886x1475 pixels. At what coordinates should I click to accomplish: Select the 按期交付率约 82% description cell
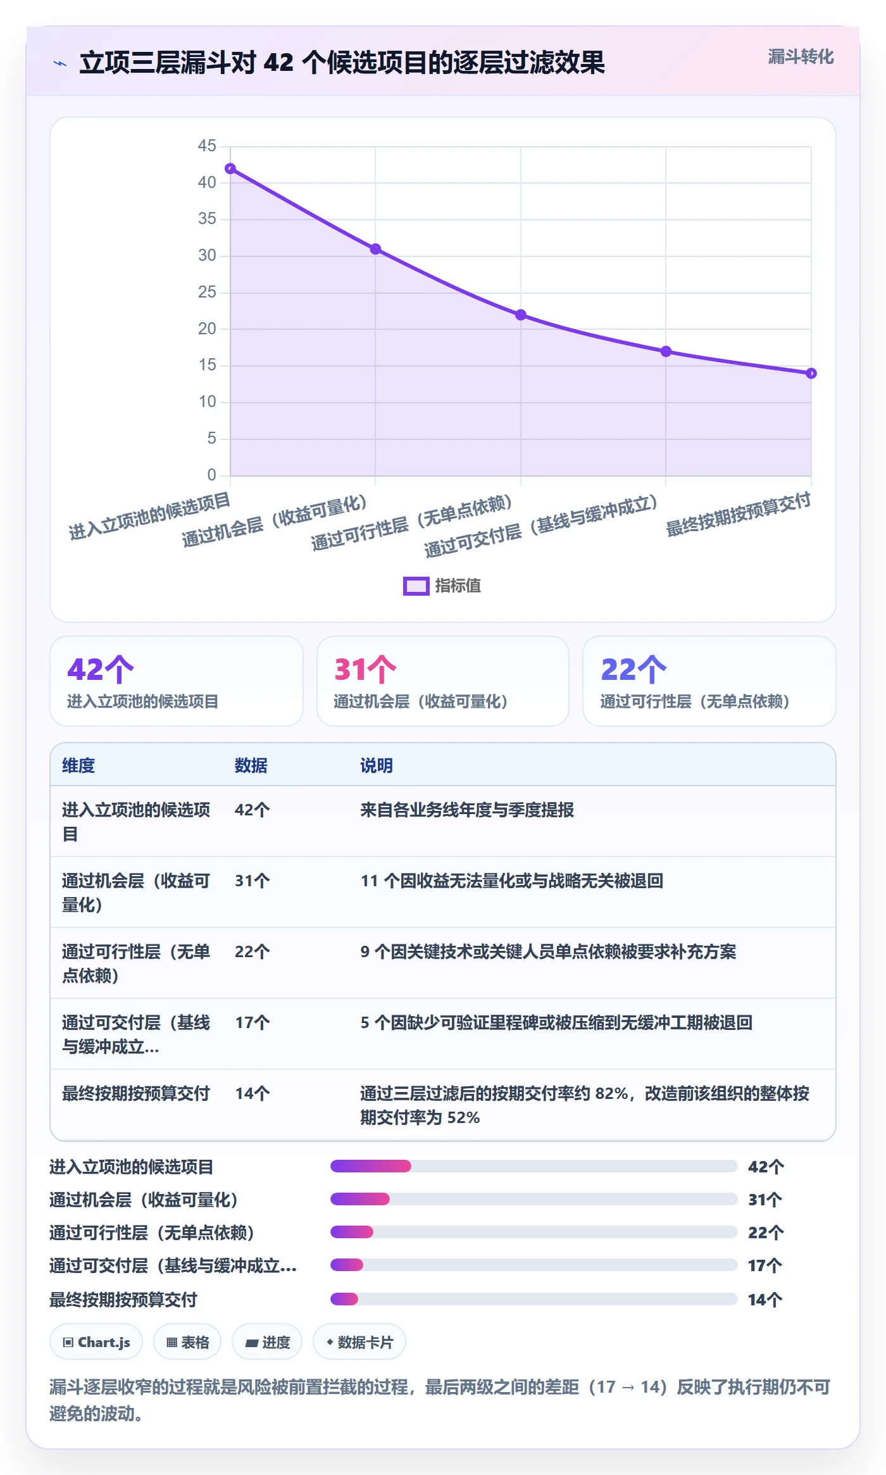(585, 1105)
